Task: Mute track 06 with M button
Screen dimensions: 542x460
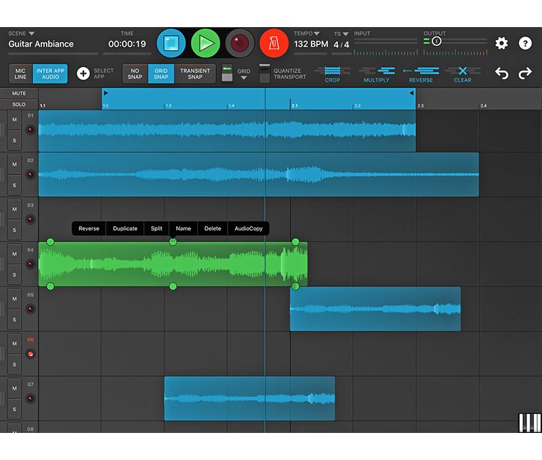Action: click(14, 344)
